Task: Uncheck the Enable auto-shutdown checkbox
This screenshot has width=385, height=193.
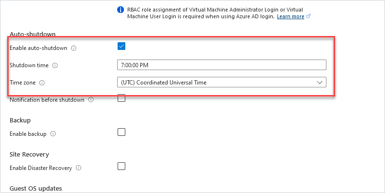Action: point(121,46)
